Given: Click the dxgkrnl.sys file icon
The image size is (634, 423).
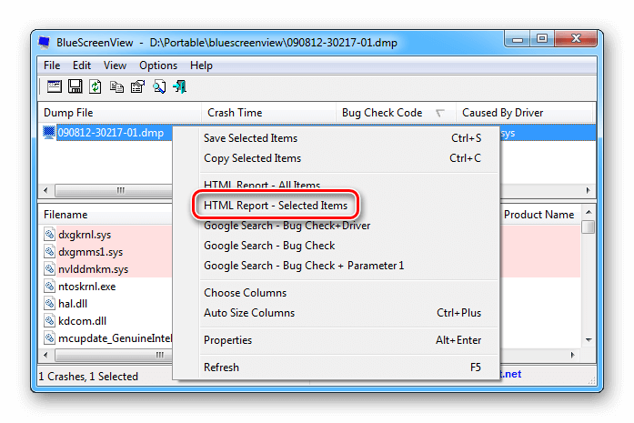Looking at the screenshot, I should (50, 235).
